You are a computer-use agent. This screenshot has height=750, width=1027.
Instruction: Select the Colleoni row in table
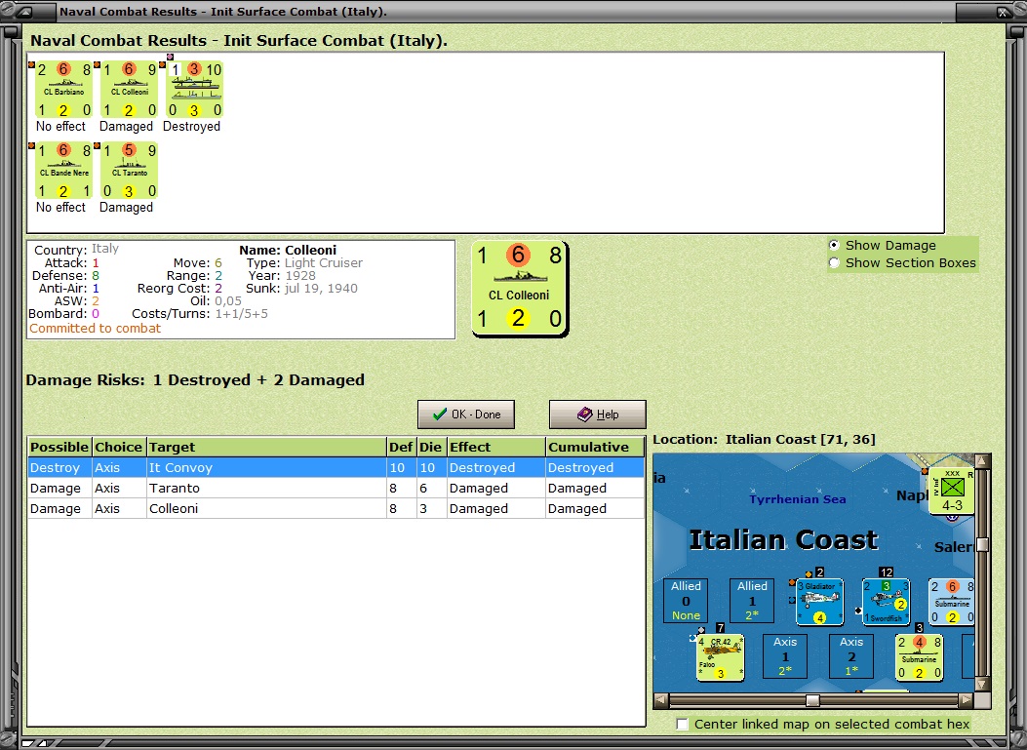[x=336, y=508]
